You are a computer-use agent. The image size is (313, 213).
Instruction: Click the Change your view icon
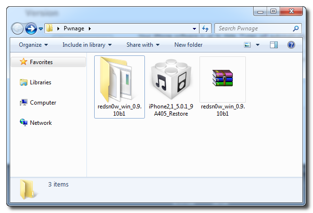pyautogui.click(x=247, y=45)
